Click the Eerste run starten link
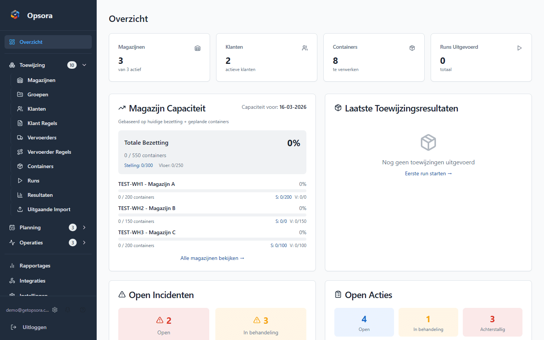This screenshot has width=544, height=340. 428,173
